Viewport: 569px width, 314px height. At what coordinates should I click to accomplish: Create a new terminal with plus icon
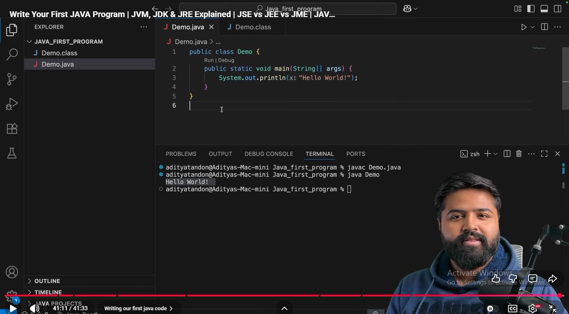(487, 154)
